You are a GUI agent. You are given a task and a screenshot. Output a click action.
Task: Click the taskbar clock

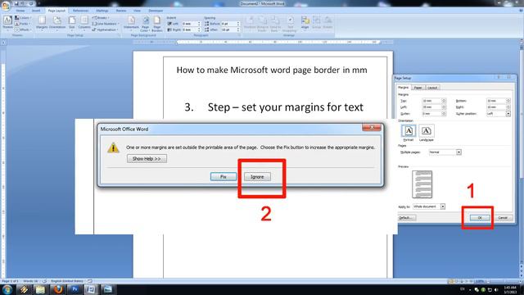[510, 289]
